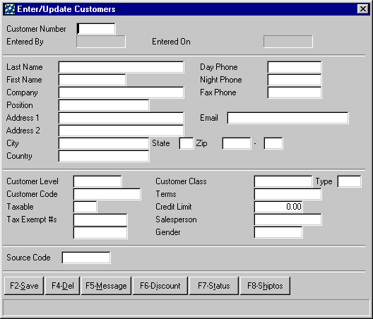The height and width of the screenshot is (319, 373).
Task: Click the Email input field
Action: pos(288,118)
